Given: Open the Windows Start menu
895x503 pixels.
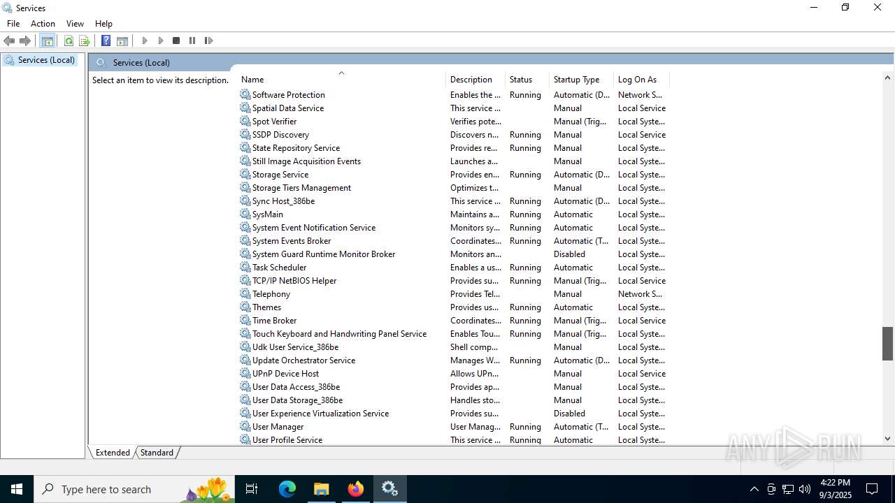Looking at the screenshot, I should pos(17,489).
